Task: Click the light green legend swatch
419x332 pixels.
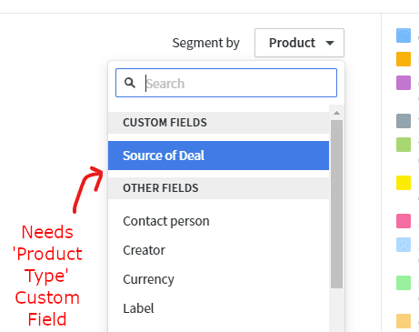Action: click(404, 283)
